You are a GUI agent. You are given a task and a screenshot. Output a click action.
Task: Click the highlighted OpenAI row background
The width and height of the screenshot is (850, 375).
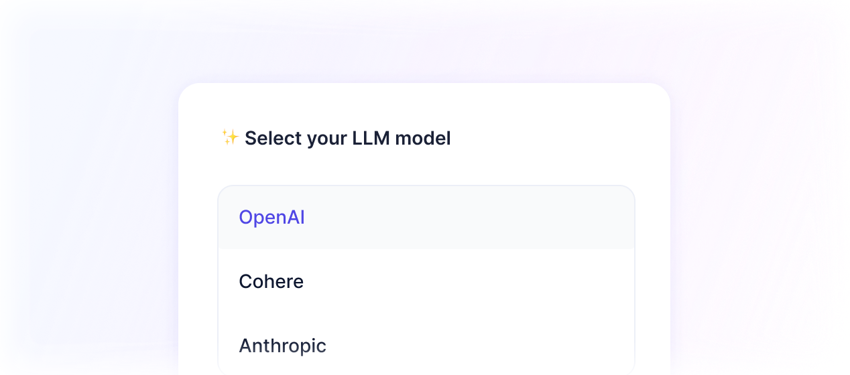click(x=426, y=218)
